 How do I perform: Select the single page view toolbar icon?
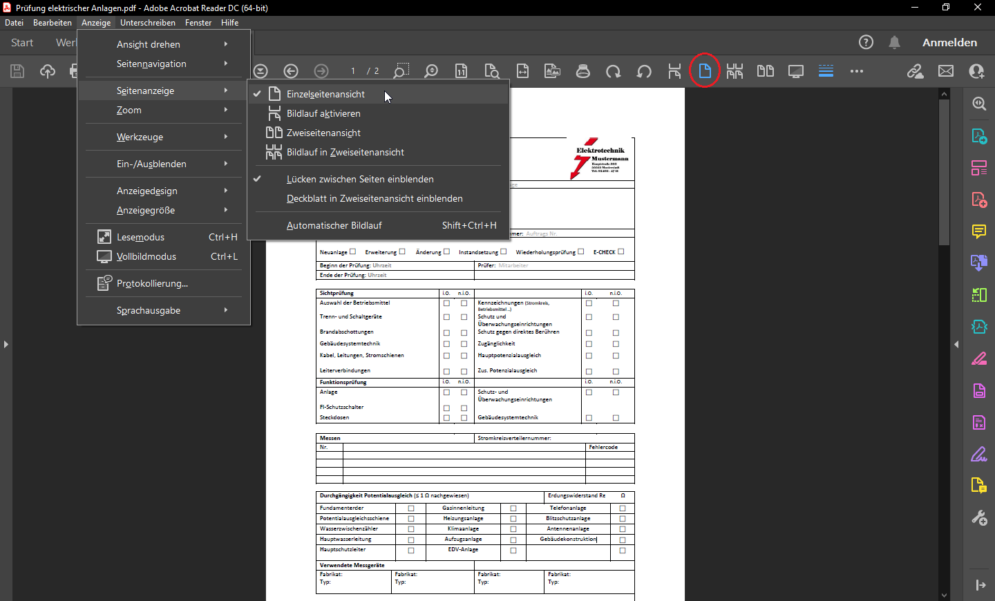pos(705,70)
